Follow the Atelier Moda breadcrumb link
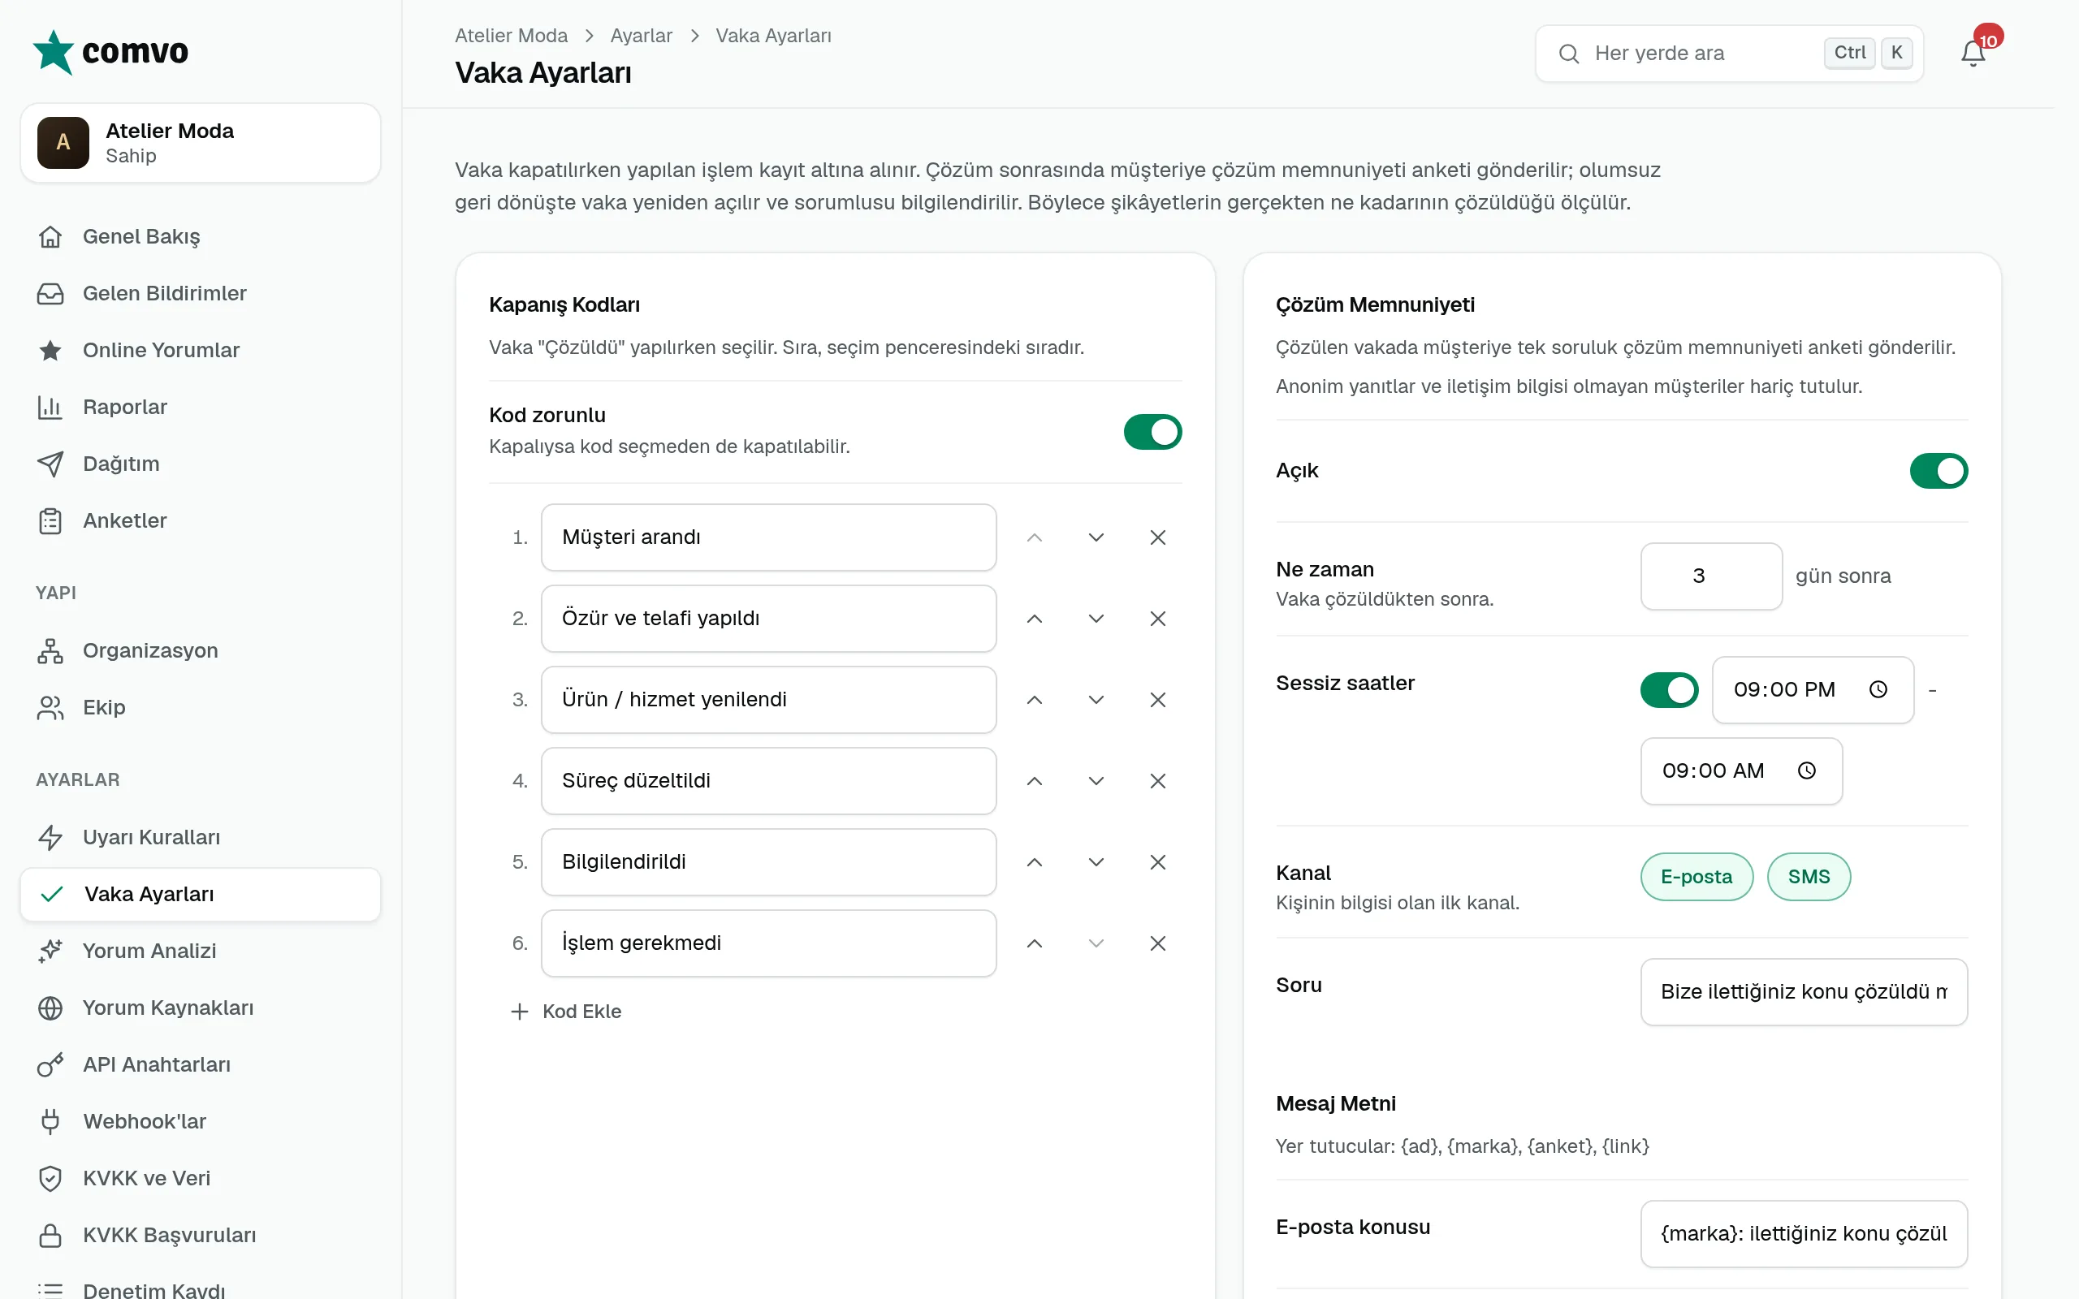The height and width of the screenshot is (1299, 2079). coord(511,36)
